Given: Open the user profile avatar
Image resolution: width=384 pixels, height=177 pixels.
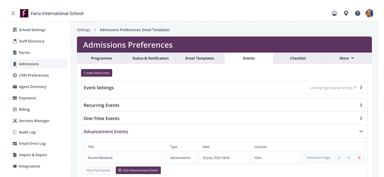Looking at the screenshot, I should (369, 14).
